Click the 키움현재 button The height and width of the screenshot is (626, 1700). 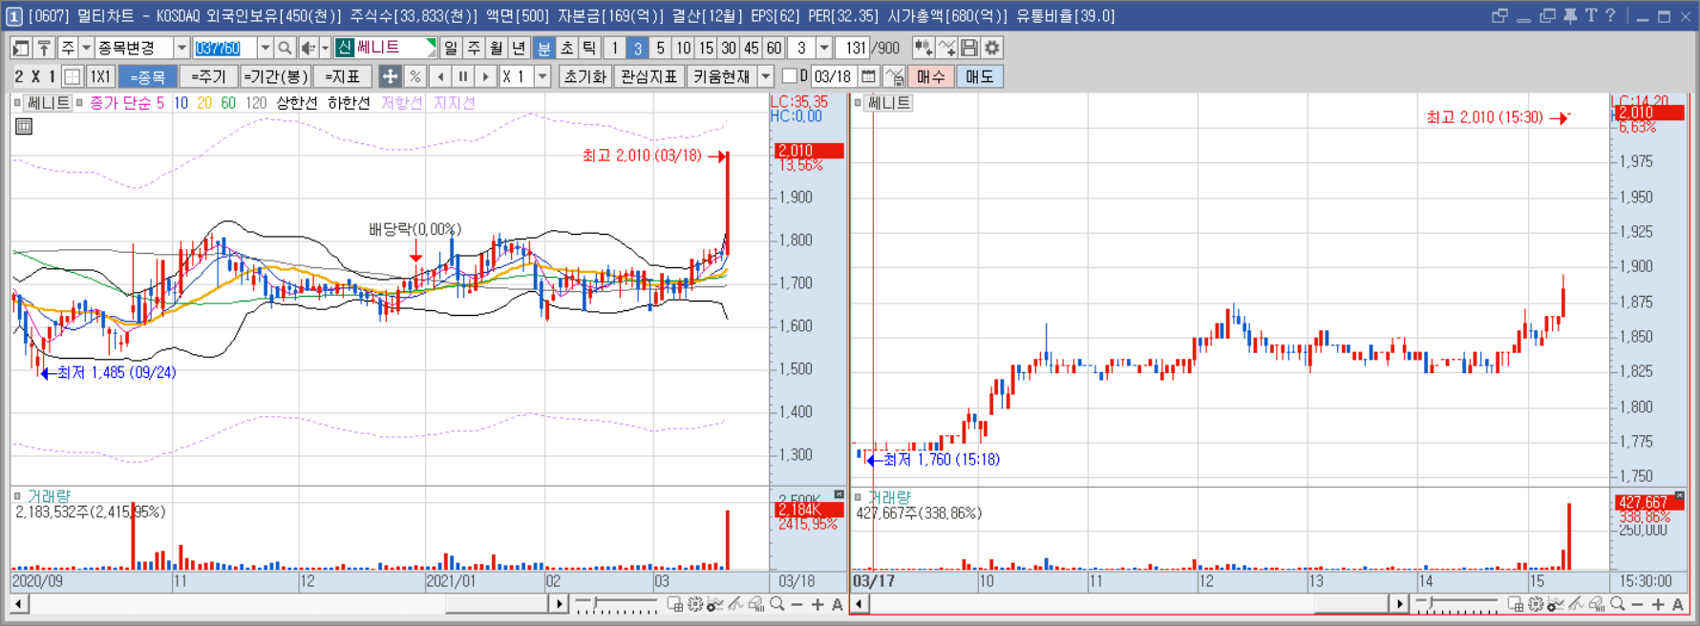721,76
